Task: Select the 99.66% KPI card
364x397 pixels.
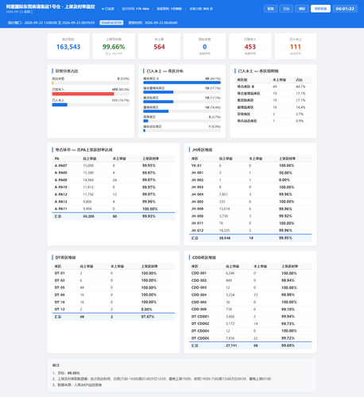Action: pyautogui.click(x=114, y=46)
